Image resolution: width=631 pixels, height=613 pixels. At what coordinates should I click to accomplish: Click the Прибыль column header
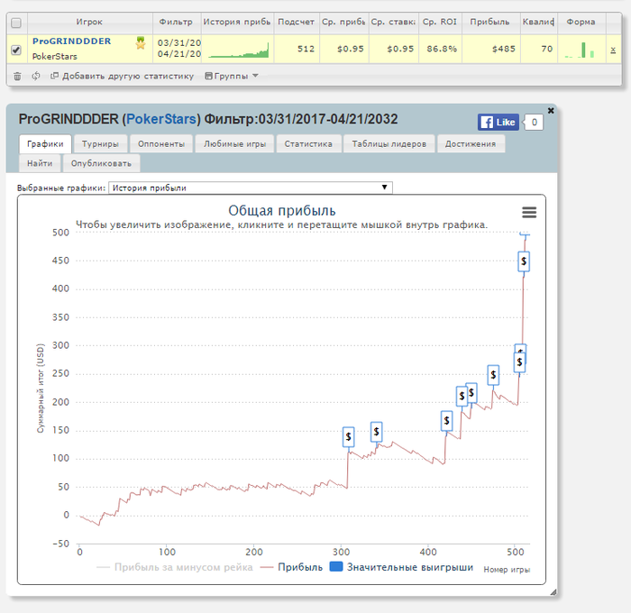point(490,23)
